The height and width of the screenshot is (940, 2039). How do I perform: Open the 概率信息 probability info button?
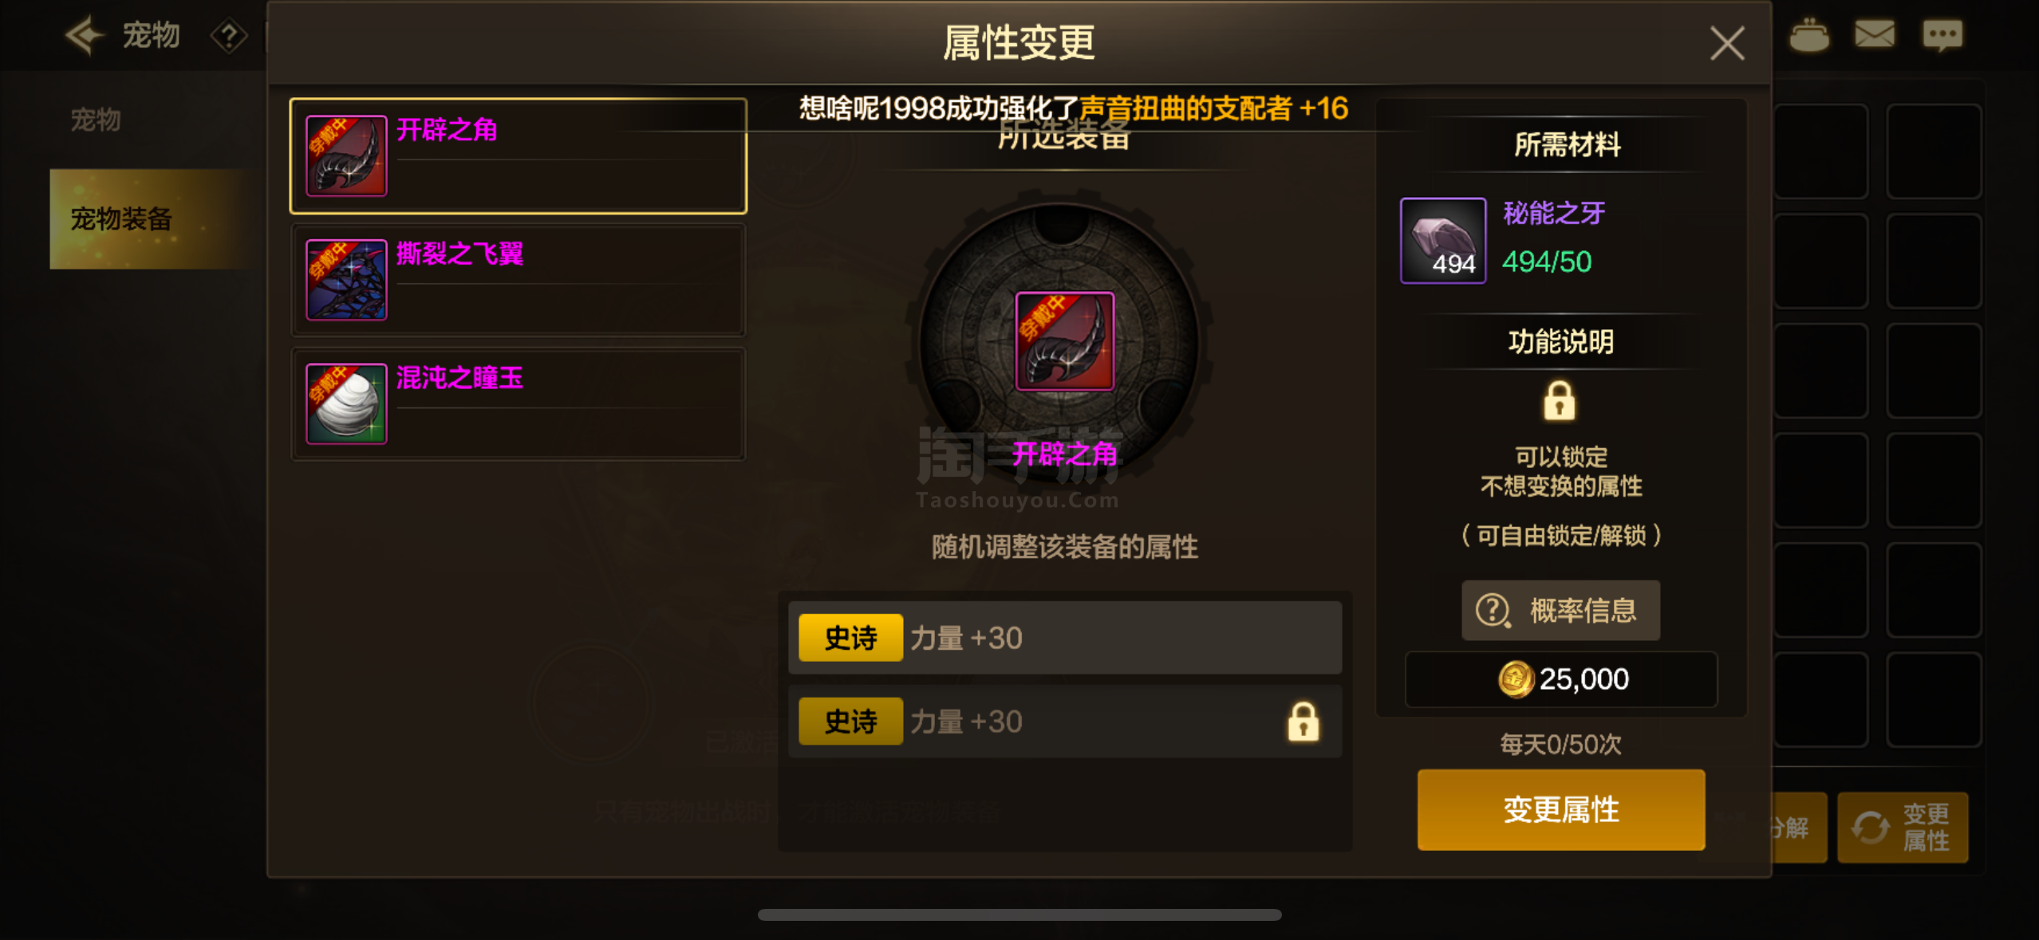coord(1560,610)
